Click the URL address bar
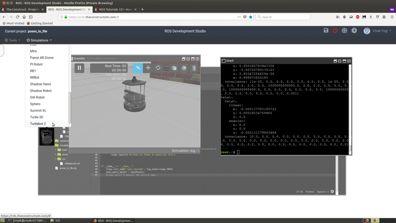Viewport: 396px width, 223px height. 152,17
